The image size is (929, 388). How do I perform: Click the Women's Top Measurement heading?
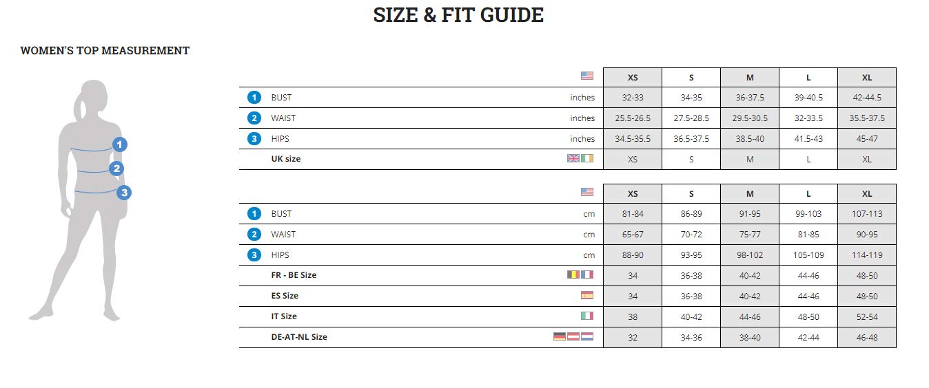pyautogui.click(x=105, y=50)
